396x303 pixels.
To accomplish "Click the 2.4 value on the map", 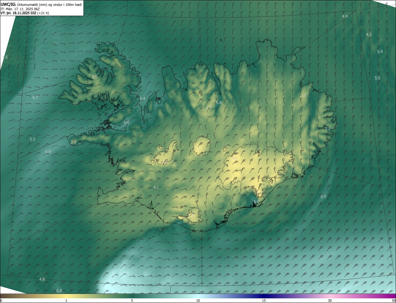I will (x=208, y=108).
